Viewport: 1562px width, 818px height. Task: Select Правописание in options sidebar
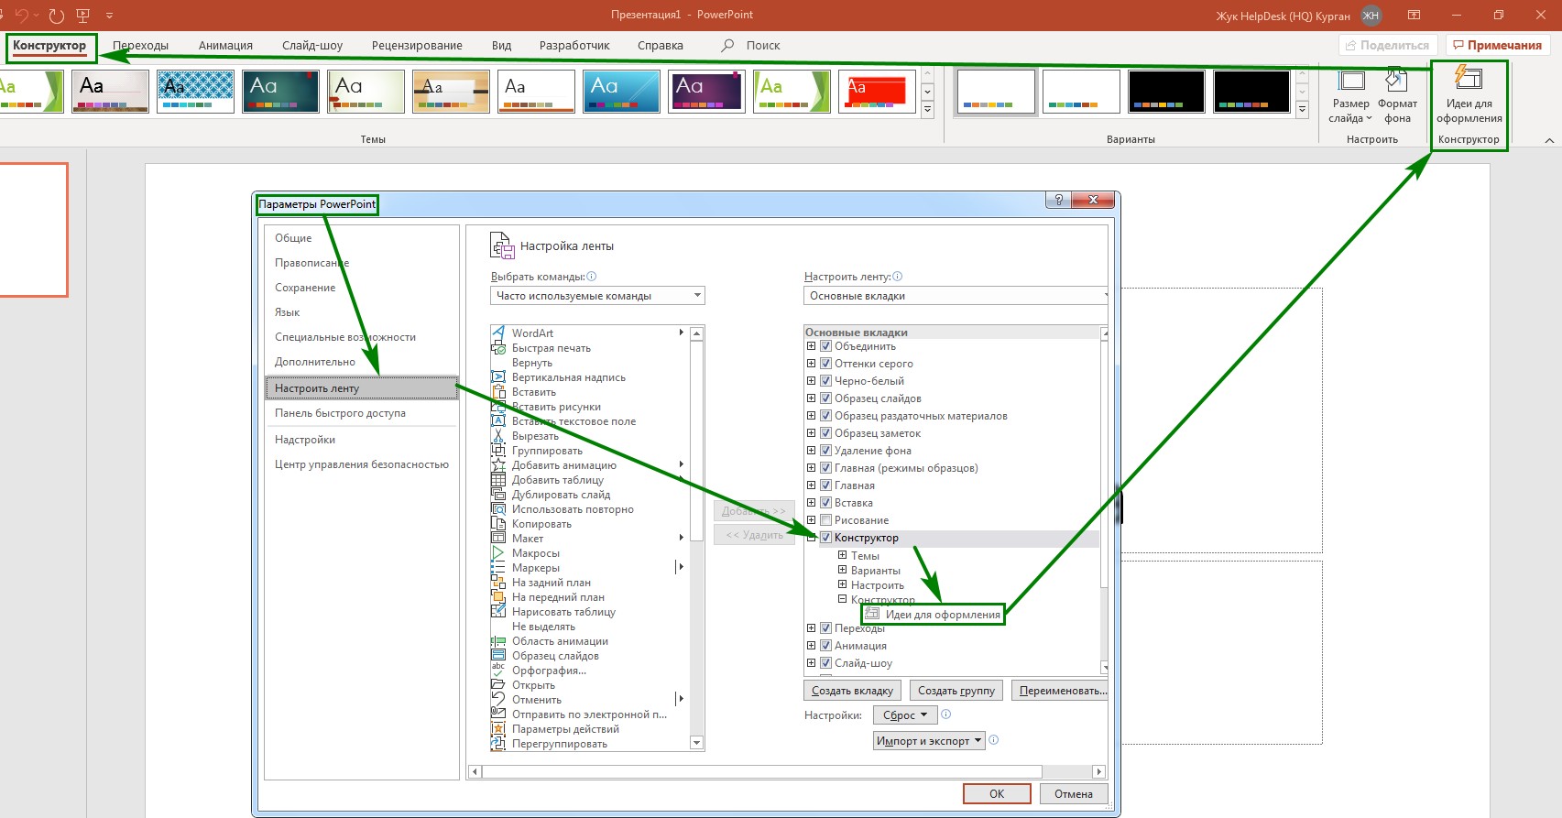click(361, 263)
